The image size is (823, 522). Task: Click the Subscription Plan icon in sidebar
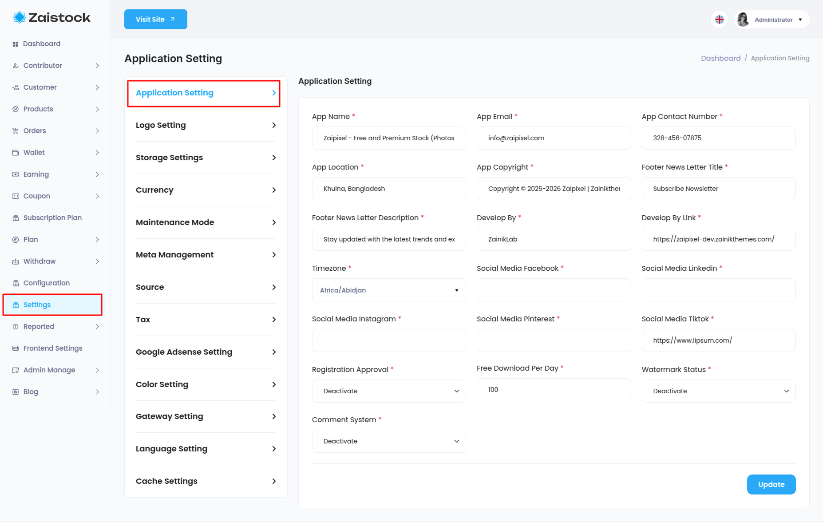[x=16, y=218]
